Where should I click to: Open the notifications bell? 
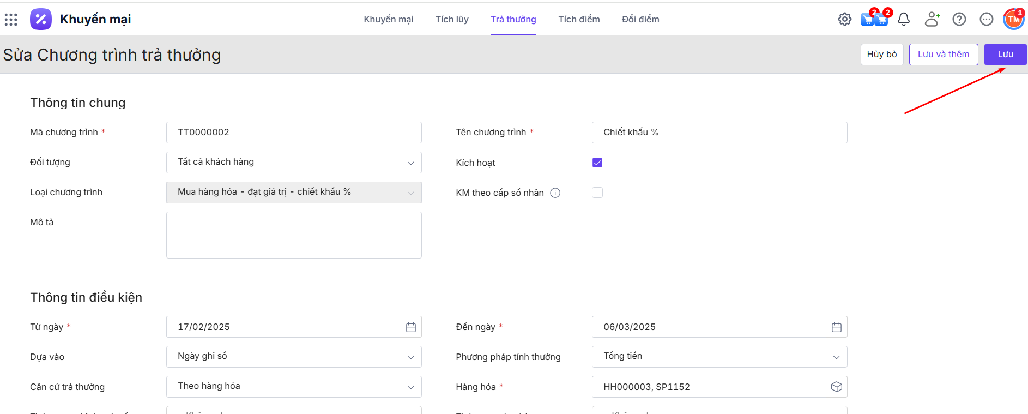(x=904, y=20)
